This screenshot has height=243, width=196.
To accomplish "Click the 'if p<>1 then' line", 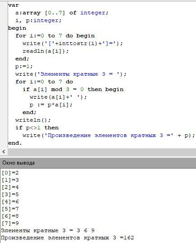I will point(37,128).
